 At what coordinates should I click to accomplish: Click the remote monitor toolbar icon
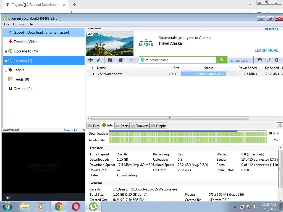pos(268,60)
